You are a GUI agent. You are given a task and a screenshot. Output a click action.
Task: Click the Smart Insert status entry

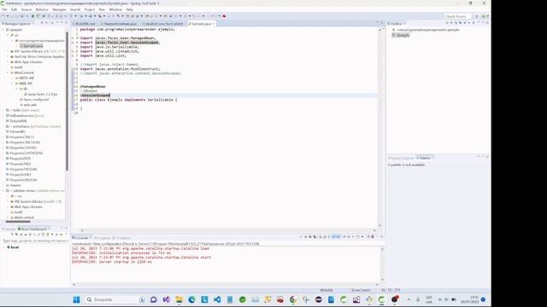coord(361,290)
